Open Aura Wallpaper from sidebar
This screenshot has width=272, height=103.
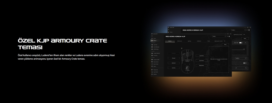tap(155, 47)
